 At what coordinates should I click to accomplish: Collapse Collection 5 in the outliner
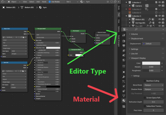(x=126, y=16)
